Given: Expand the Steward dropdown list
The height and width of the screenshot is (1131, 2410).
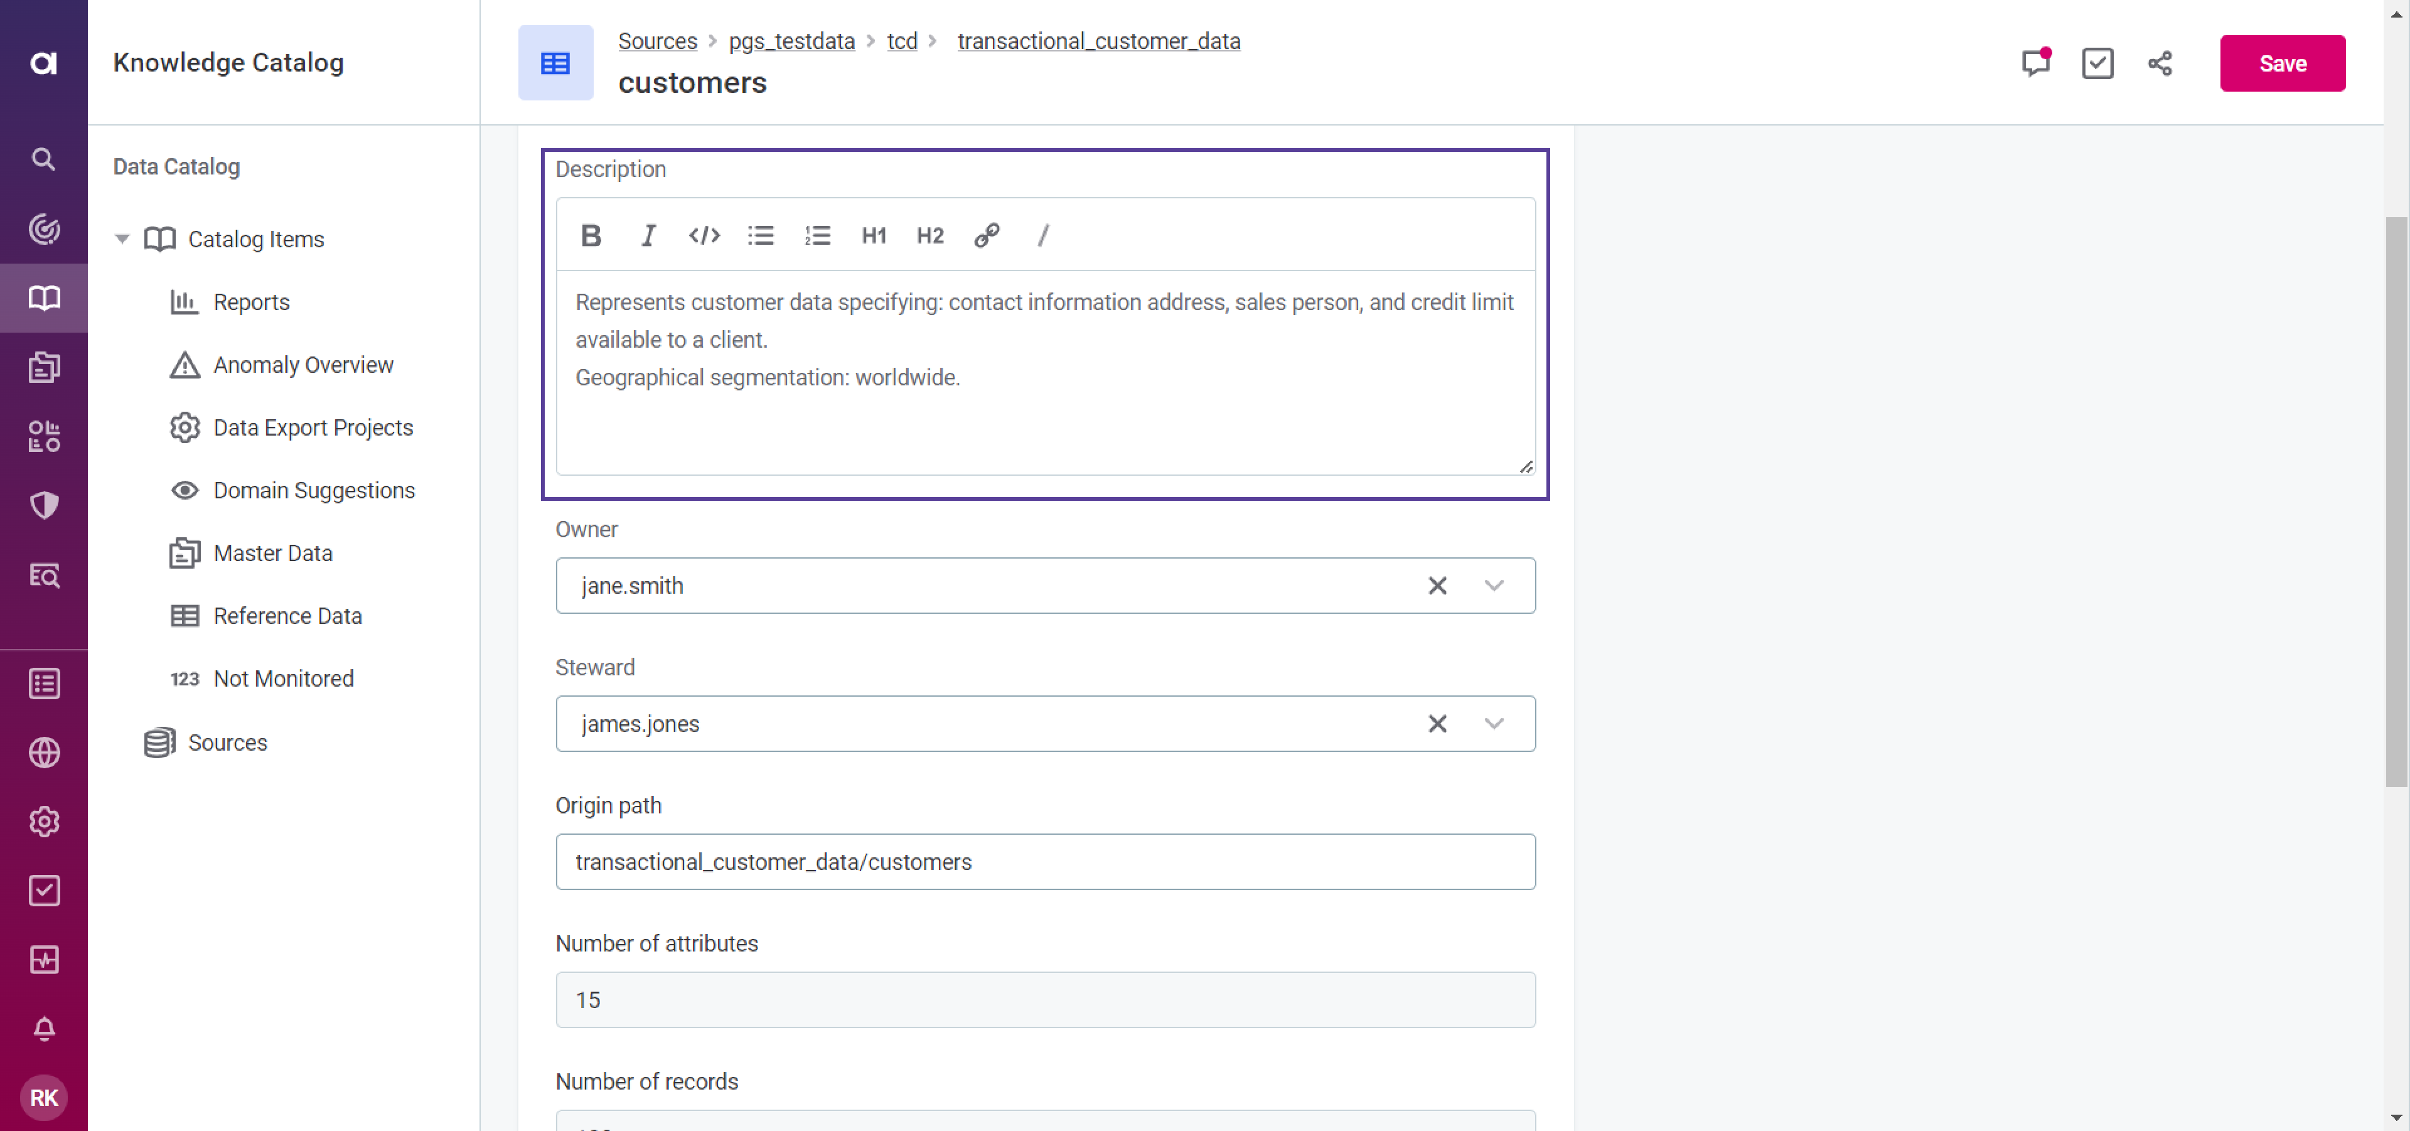Looking at the screenshot, I should [x=1493, y=723].
